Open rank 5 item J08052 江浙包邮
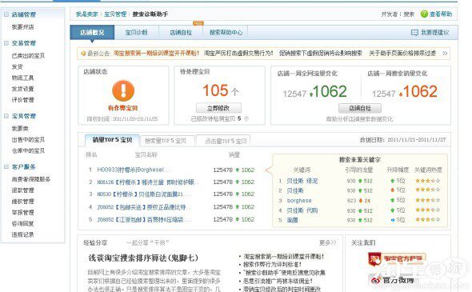Viewport: 472px width, 292px height. coord(144,219)
